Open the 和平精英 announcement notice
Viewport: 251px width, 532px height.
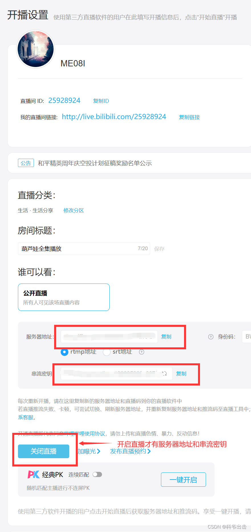click(95, 163)
